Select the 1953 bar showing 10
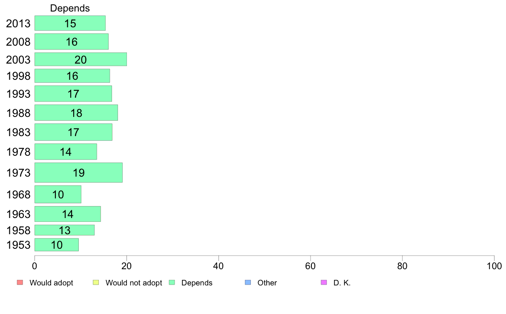This screenshot has height=314, width=506. pos(57,245)
